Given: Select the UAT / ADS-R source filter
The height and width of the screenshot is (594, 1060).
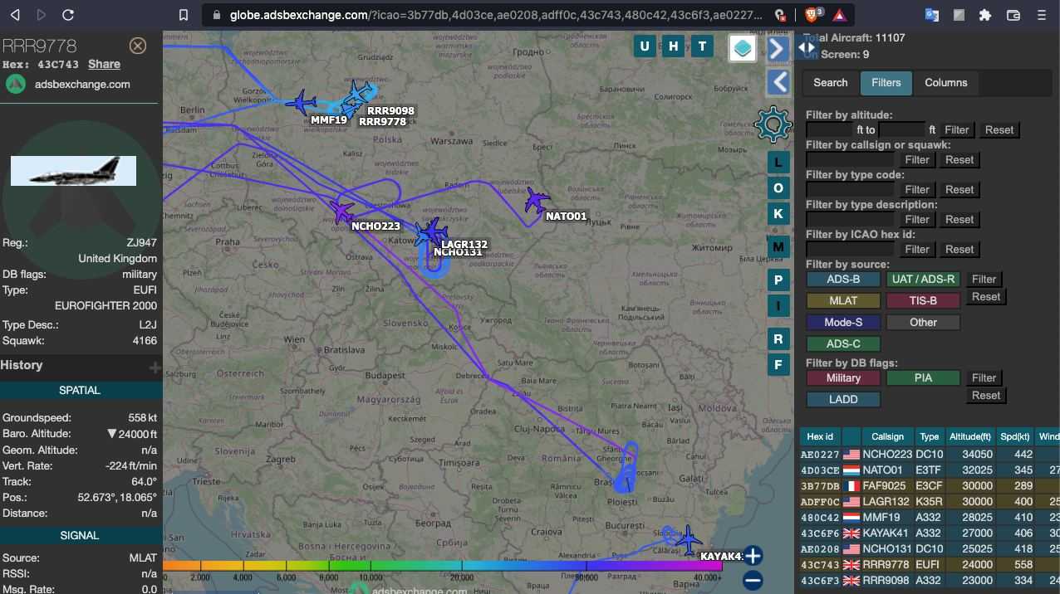Looking at the screenshot, I should [x=923, y=280].
